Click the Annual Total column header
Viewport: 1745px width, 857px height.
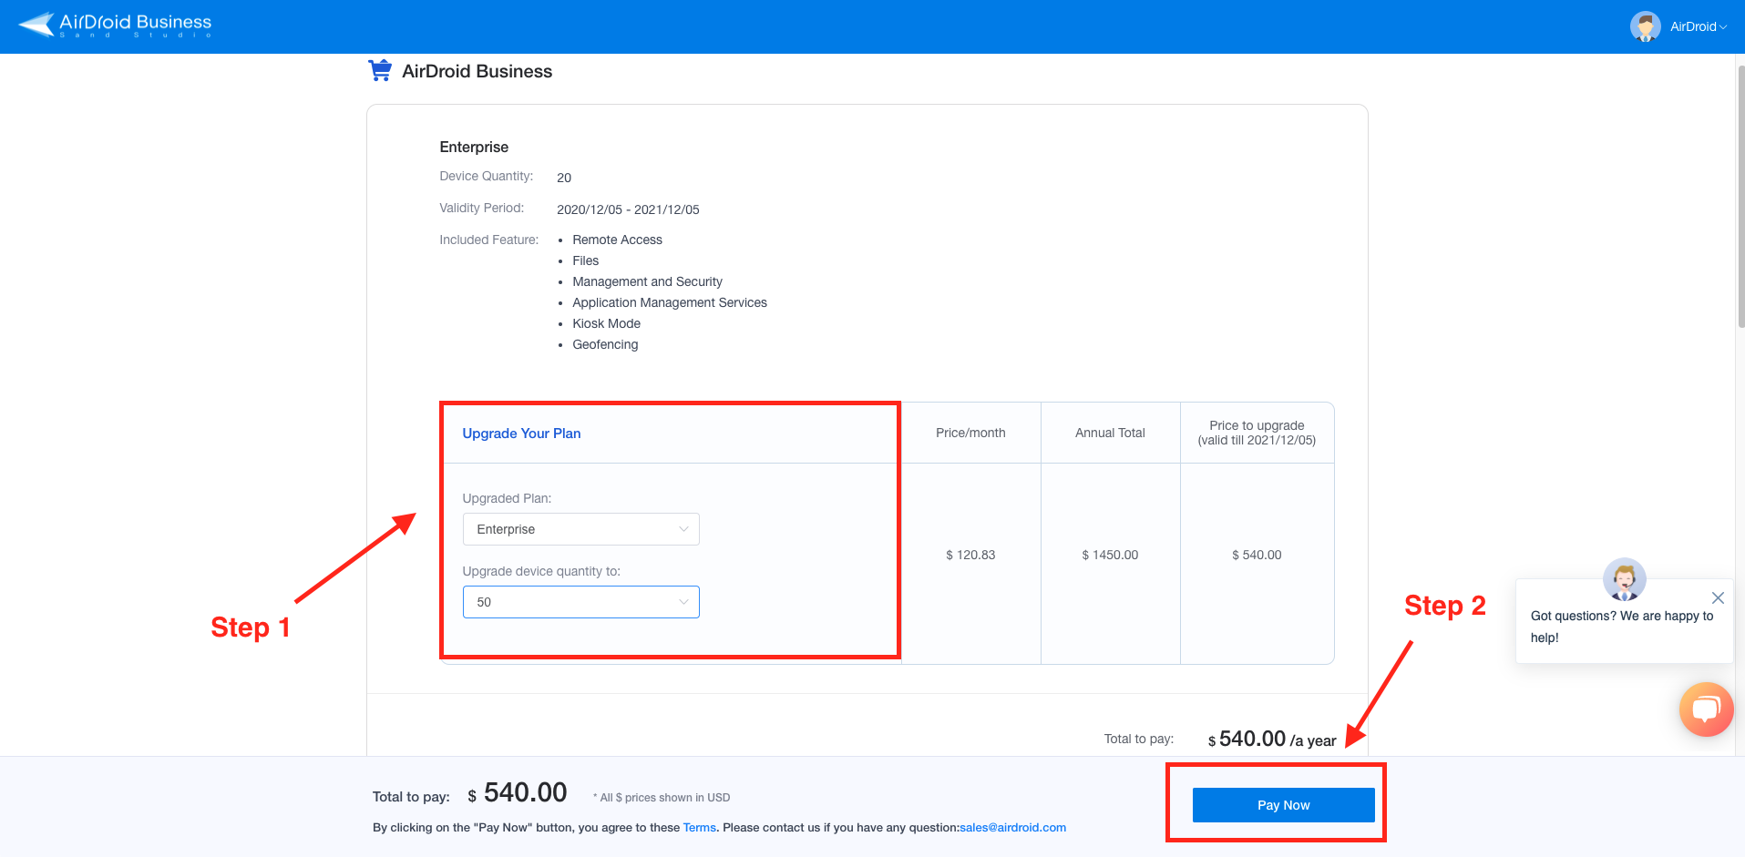(x=1110, y=433)
